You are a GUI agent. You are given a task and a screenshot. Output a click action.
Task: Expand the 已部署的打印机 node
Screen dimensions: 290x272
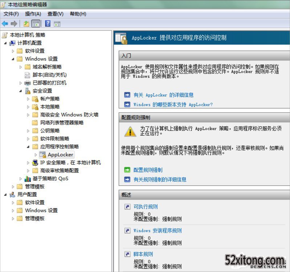pos(21,83)
